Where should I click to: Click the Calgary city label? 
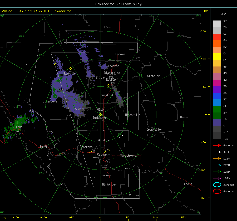103,155
